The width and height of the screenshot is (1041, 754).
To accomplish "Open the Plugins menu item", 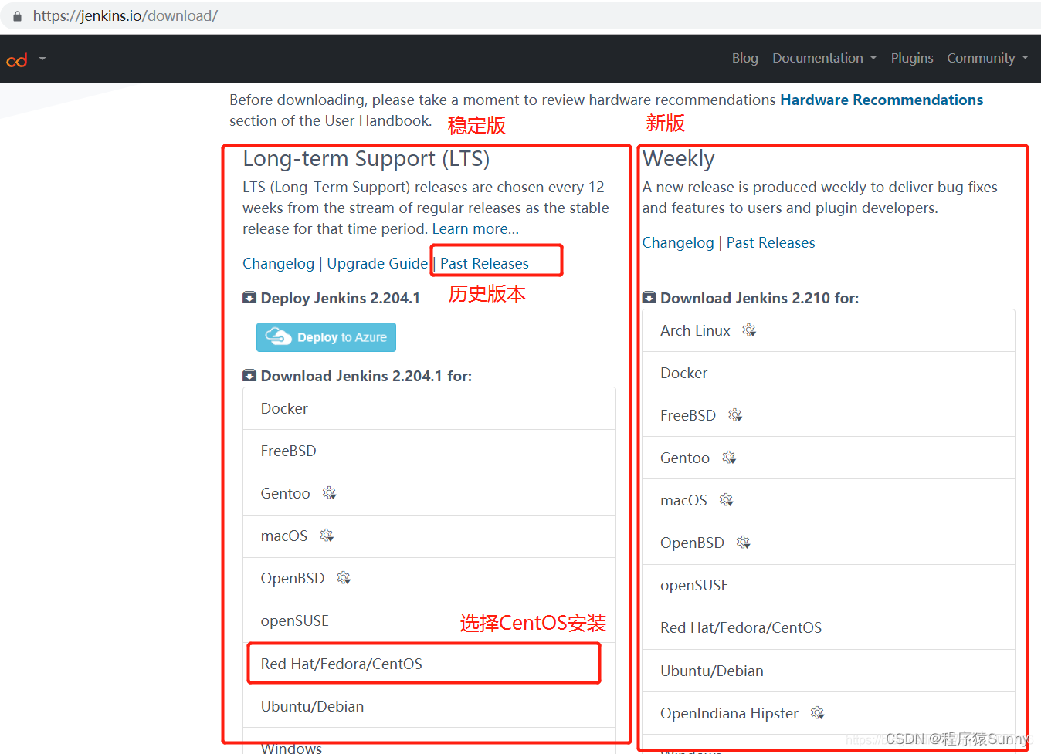I will 911,58.
